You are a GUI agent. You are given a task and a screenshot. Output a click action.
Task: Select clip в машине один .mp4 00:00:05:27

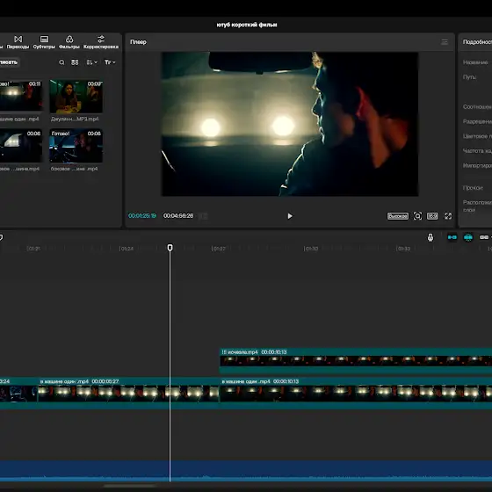[128, 393]
